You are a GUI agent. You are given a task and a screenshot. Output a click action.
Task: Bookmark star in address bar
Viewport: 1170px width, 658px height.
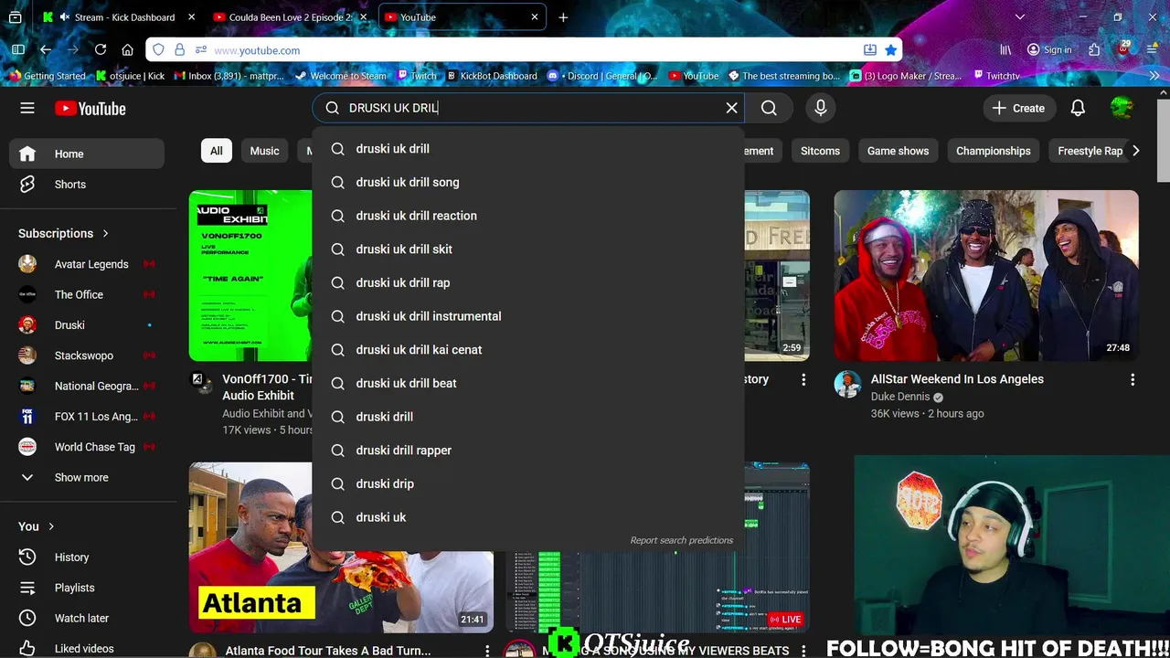click(890, 50)
